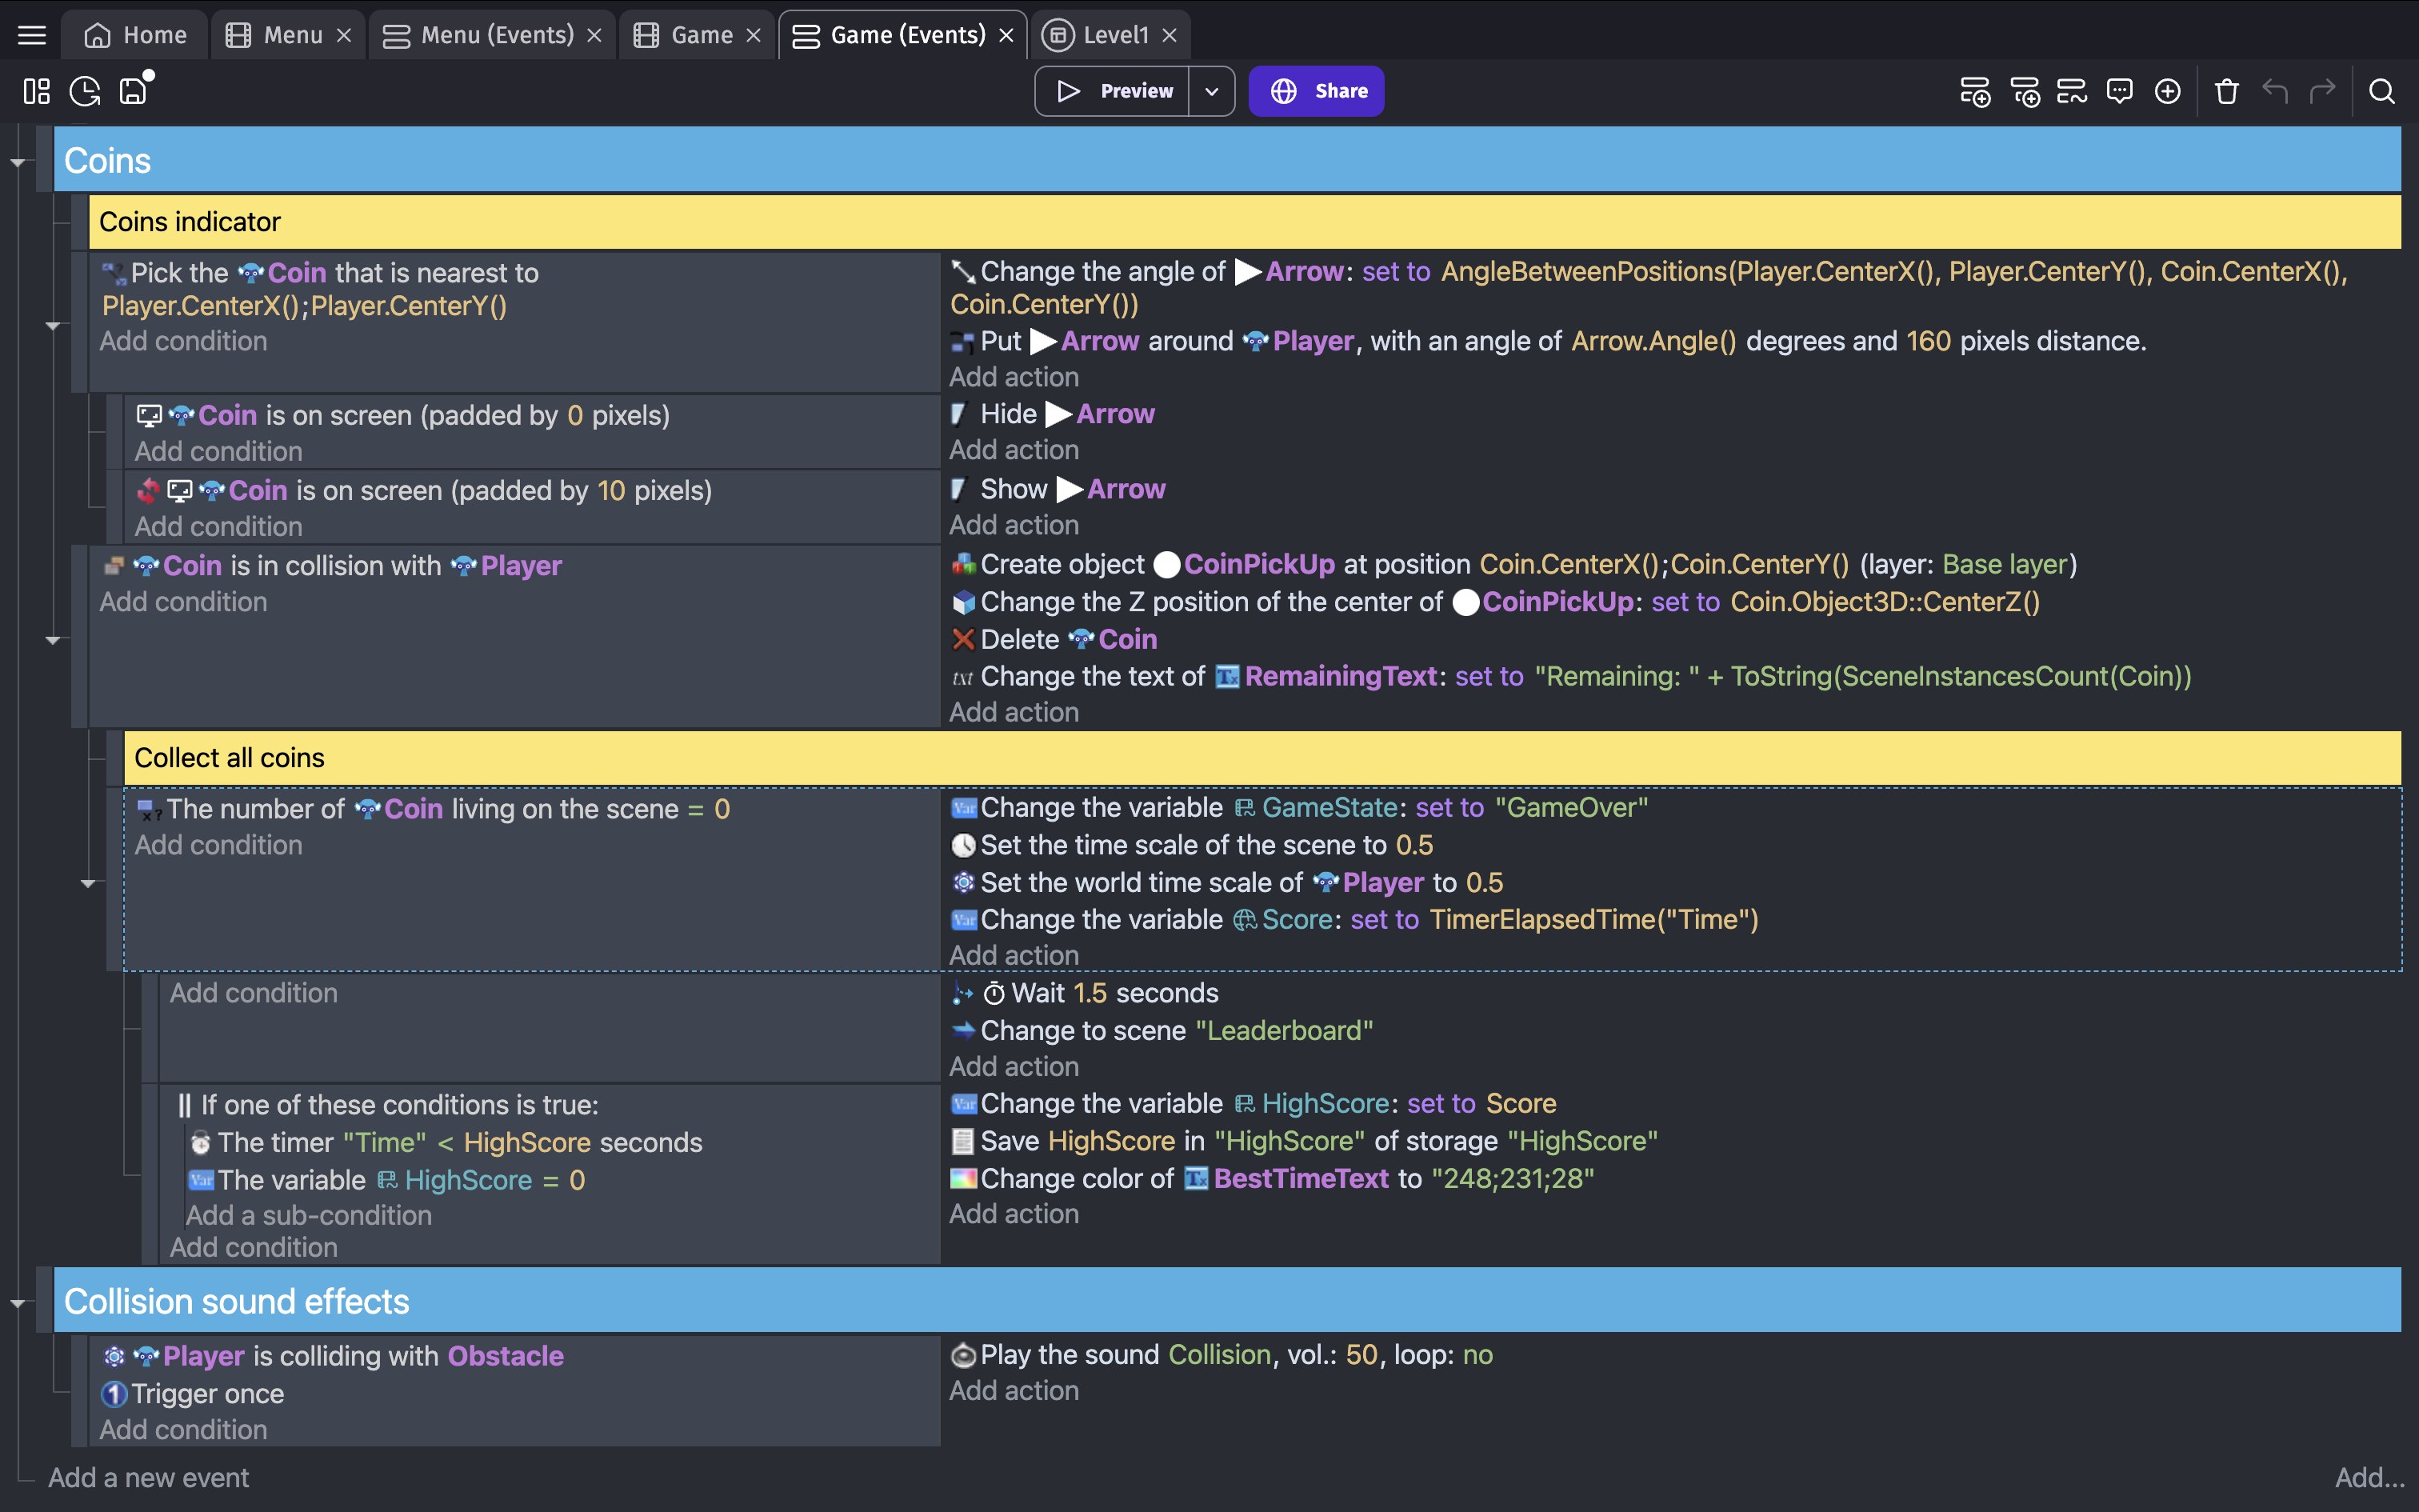Collapse the Collision sound effects group
This screenshot has width=2419, height=1512.
(17, 1302)
